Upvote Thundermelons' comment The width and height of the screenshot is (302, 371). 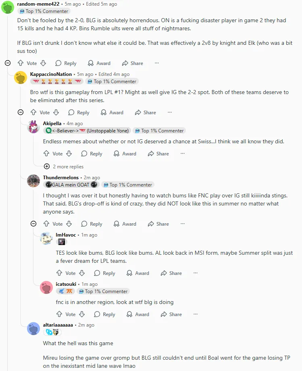(x=46, y=224)
